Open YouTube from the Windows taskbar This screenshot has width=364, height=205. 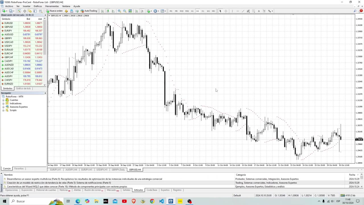(x=124, y=201)
